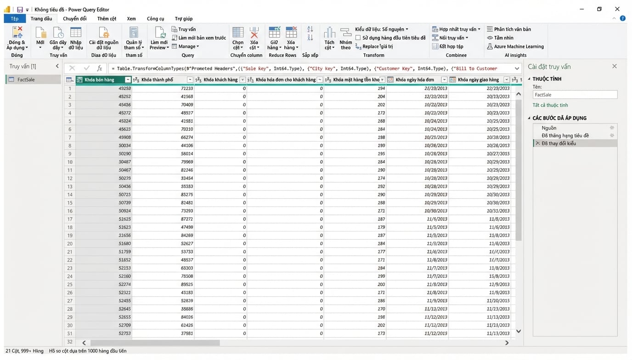This screenshot has width=632, height=360.
Task: Open Kiểu dữ liệu: Số nguyên dropdown
Action: coord(382,29)
